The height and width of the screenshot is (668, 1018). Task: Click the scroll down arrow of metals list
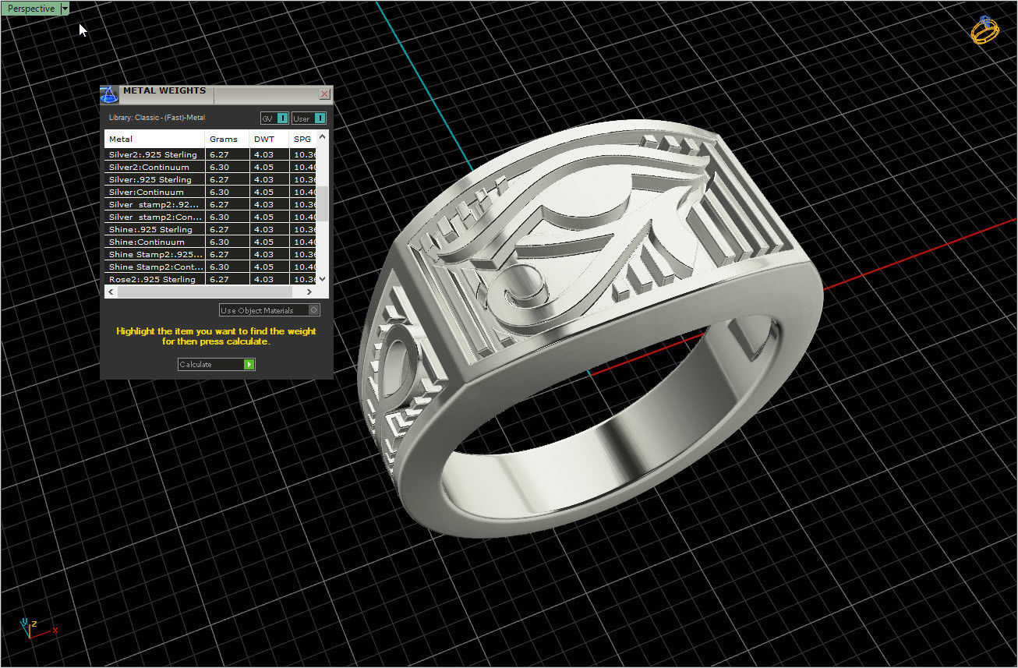click(323, 279)
